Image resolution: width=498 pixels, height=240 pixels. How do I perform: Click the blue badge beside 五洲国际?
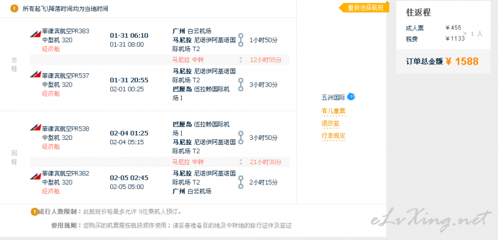pos(350,96)
